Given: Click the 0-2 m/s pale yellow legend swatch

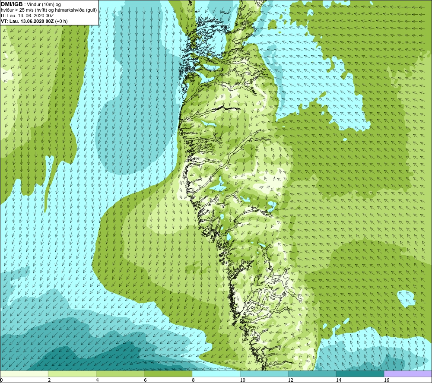Looking at the screenshot, I should click(x=24, y=374).
